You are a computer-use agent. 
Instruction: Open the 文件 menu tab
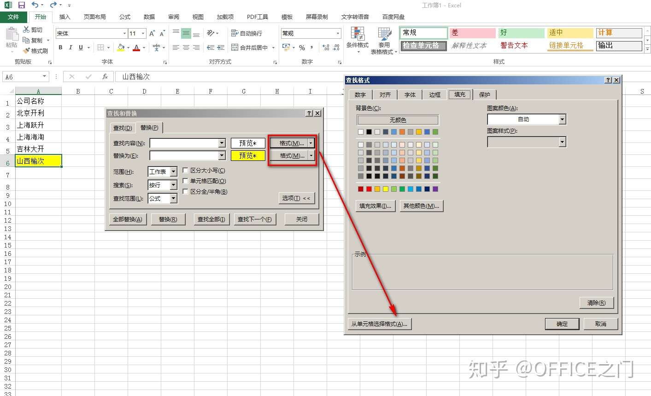click(13, 17)
